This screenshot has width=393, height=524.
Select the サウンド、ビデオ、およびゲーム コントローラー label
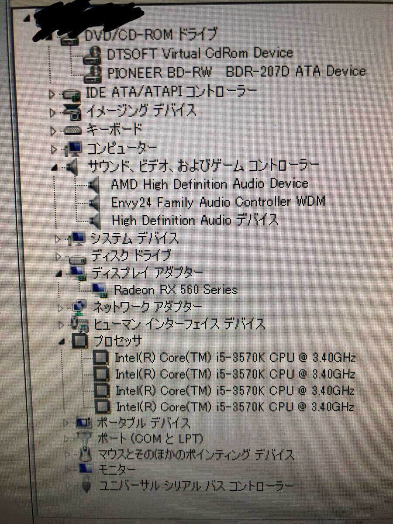(x=203, y=166)
